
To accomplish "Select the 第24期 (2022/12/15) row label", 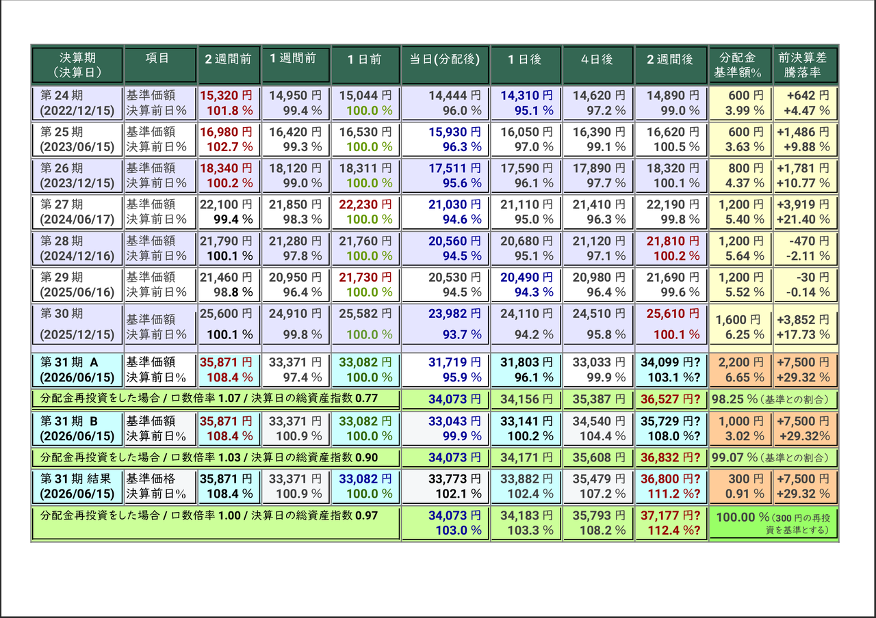I will (x=77, y=103).
